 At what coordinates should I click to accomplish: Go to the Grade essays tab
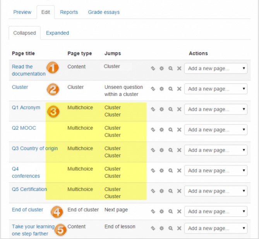coord(103,12)
